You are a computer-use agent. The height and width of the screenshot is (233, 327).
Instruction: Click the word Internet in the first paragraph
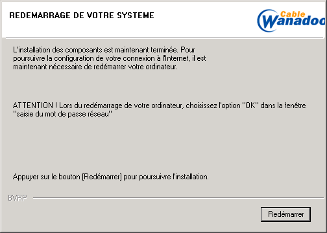point(175,58)
